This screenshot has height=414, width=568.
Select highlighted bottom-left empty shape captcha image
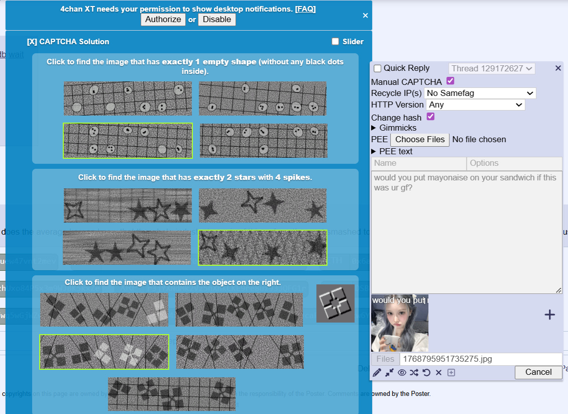tap(128, 141)
